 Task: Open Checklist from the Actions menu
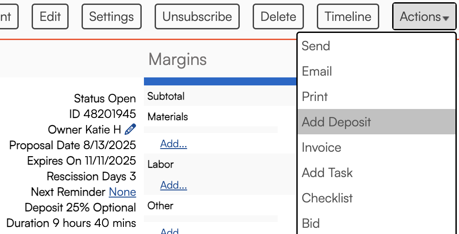327,198
